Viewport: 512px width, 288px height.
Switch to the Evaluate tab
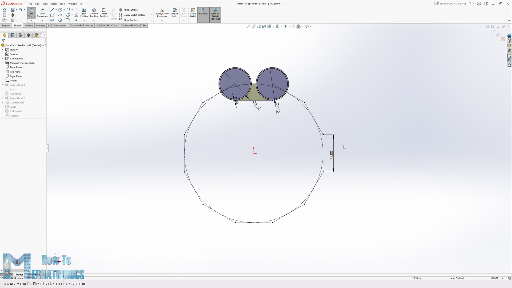pyautogui.click(x=41, y=26)
